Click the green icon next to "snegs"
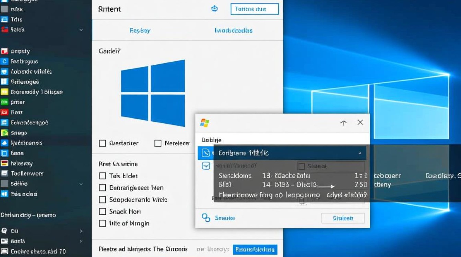The height and width of the screenshot is (257, 461). (x=4, y=133)
